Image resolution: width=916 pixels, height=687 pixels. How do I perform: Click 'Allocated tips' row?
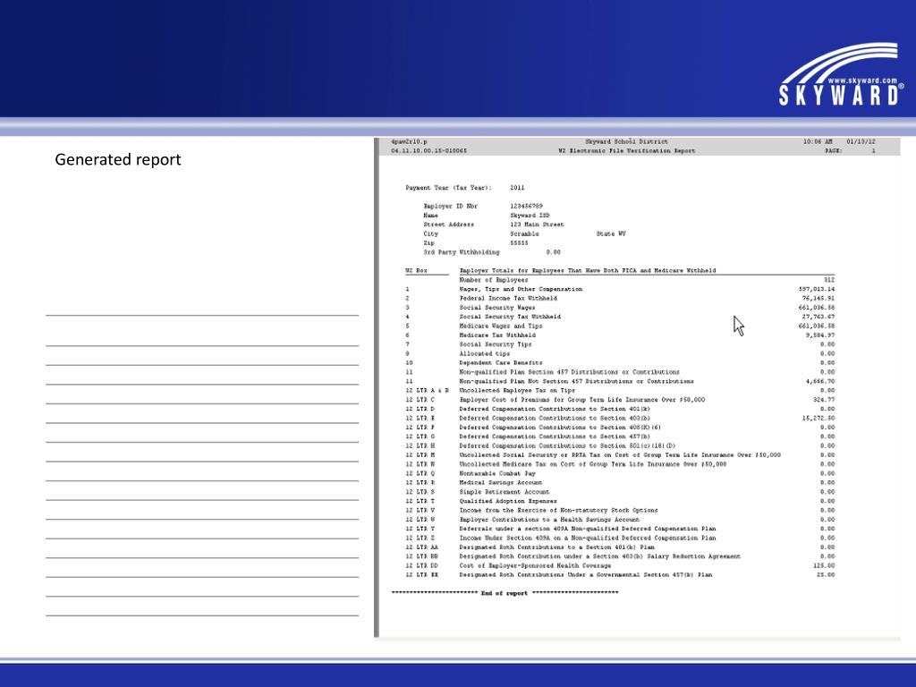click(620, 353)
